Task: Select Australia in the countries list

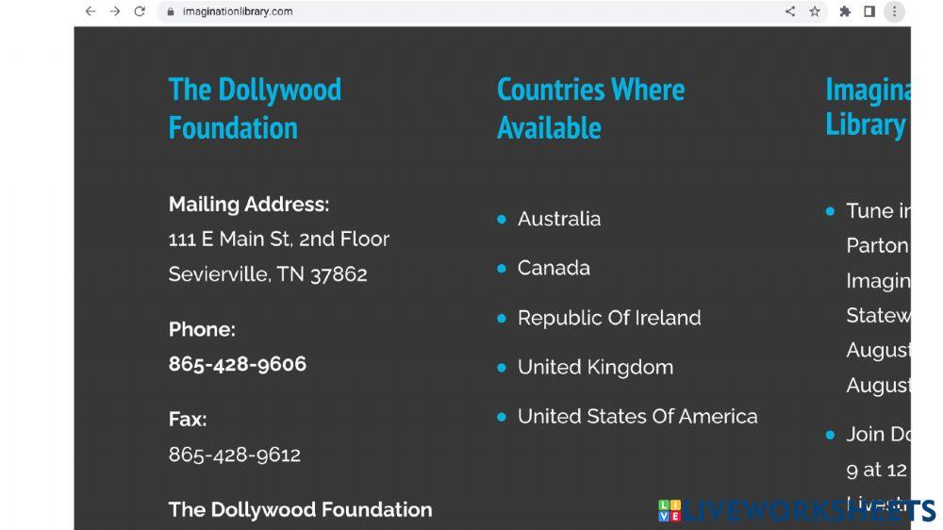Action: 558,219
